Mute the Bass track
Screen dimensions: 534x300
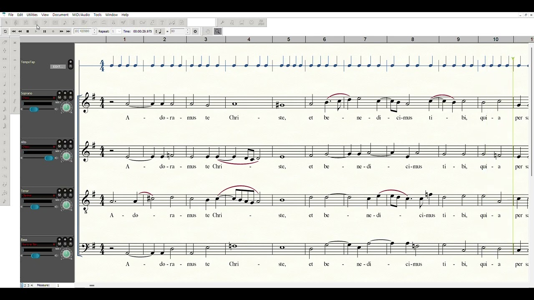tap(60, 244)
